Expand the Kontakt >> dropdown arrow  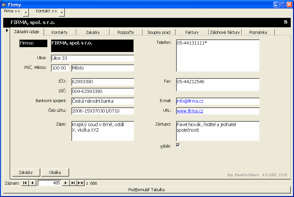(62, 12)
